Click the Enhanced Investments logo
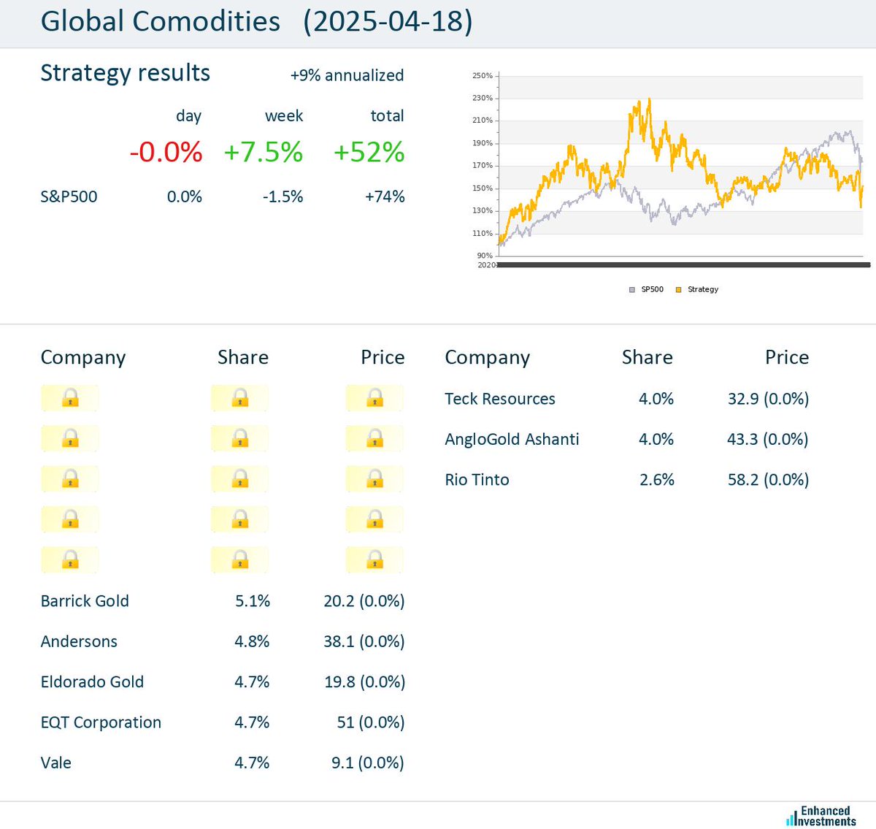This screenshot has width=876, height=829. (x=821, y=816)
